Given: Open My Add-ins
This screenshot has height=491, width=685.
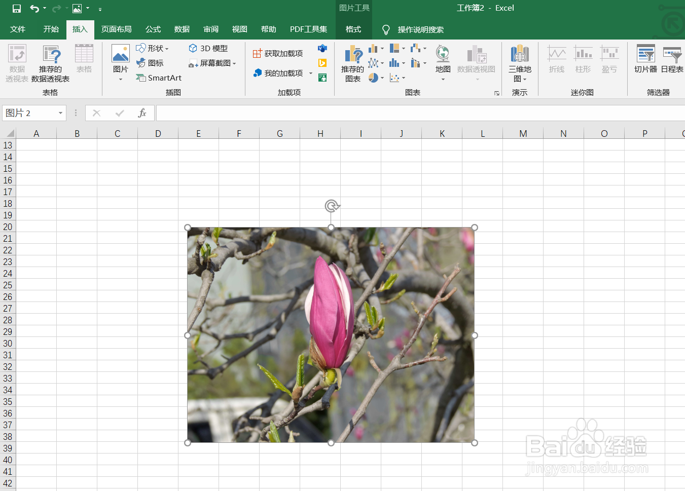Looking at the screenshot, I should tap(278, 73).
